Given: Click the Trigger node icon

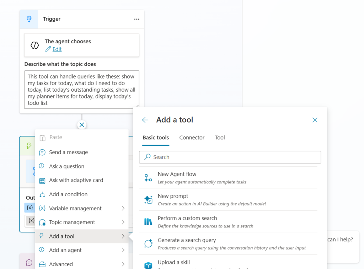Looking at the screenshot, I should [29, 19].
